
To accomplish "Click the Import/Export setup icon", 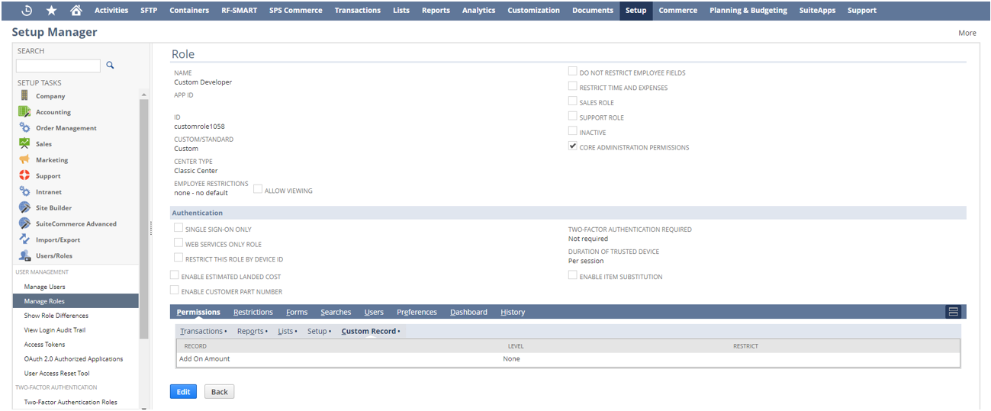I will 24,239.
